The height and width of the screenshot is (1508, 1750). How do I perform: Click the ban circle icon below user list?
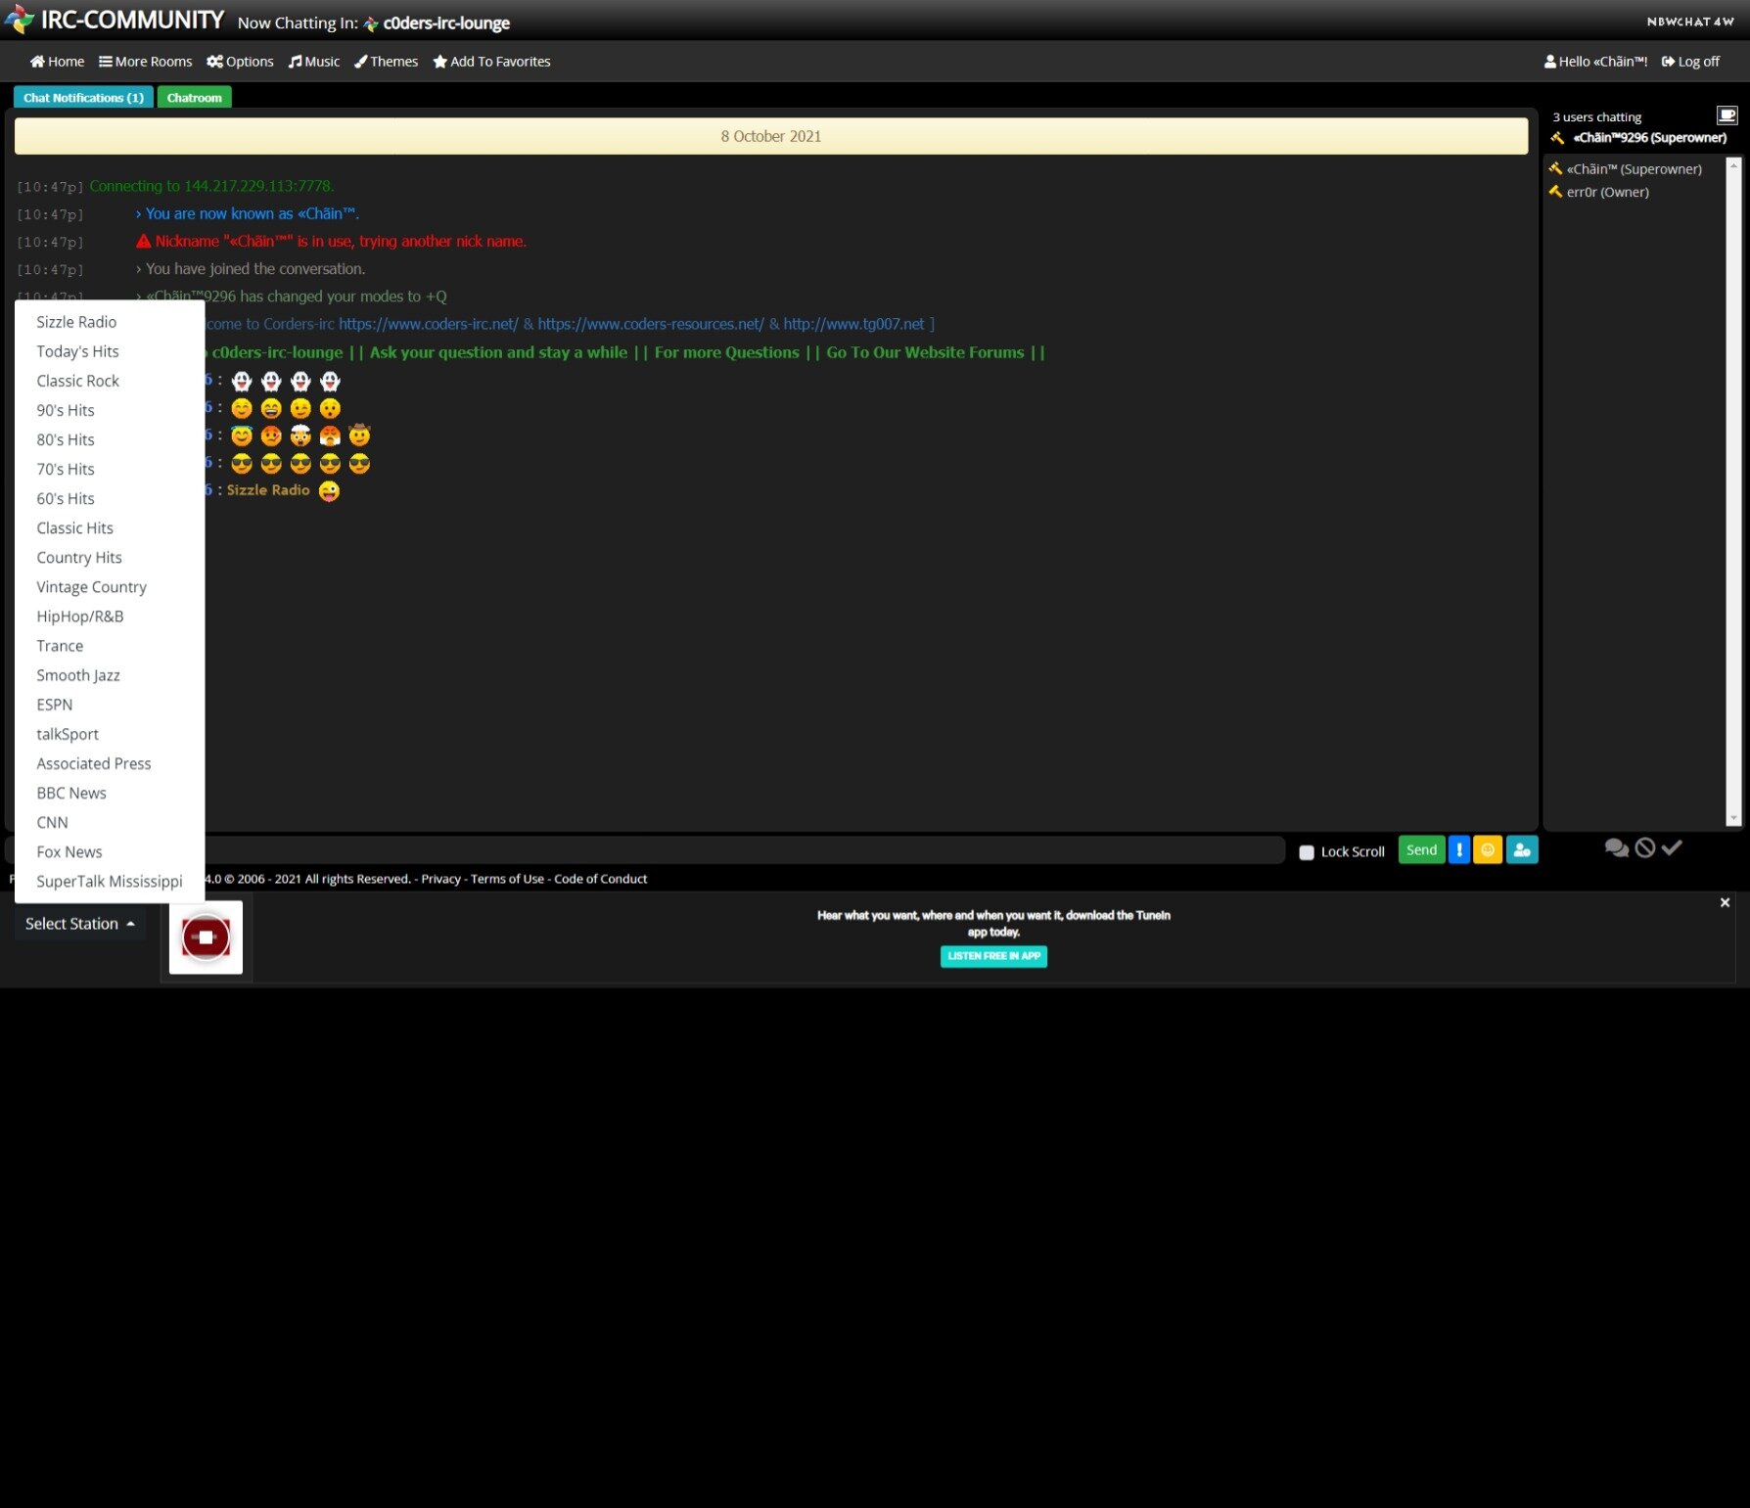tap(1645, 848)
